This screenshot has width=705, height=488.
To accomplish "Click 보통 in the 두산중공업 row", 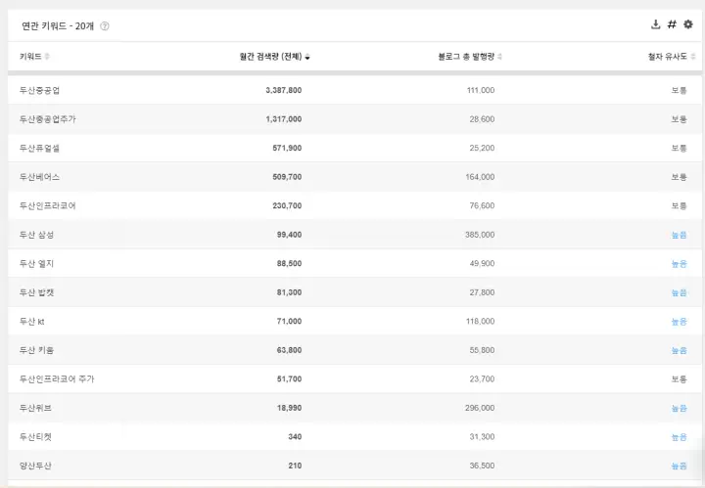I will click(x=679, y=90).
